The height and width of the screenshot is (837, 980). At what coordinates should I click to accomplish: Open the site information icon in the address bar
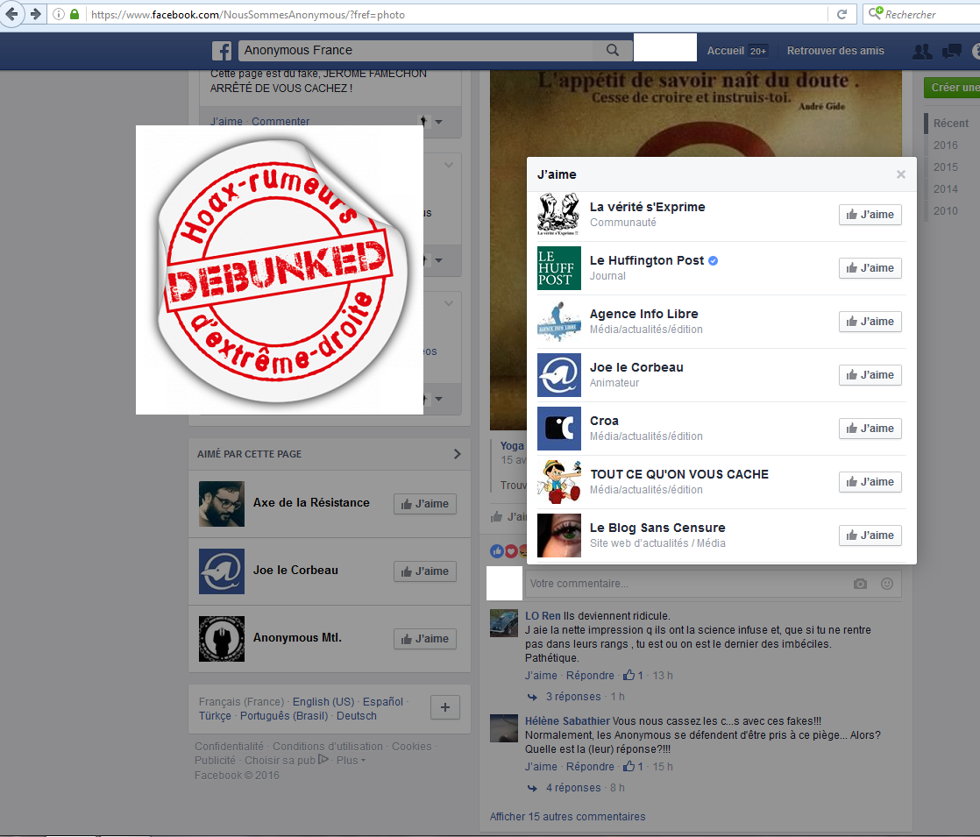[58, 14]
